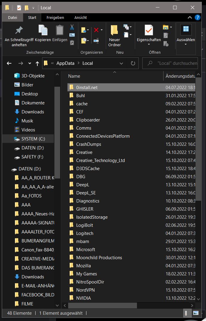The width and height of the screenshot is (206, 321).
Task: Open the quick access toolbar customize dropdown
Action: [33, 8]
